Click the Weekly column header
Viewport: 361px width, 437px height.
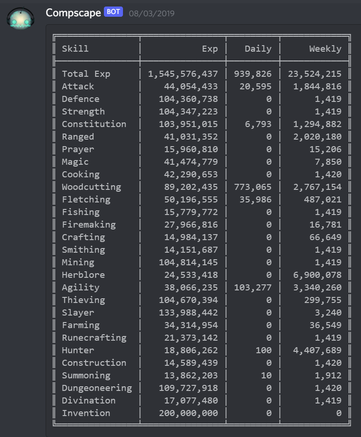click(325, 48)
